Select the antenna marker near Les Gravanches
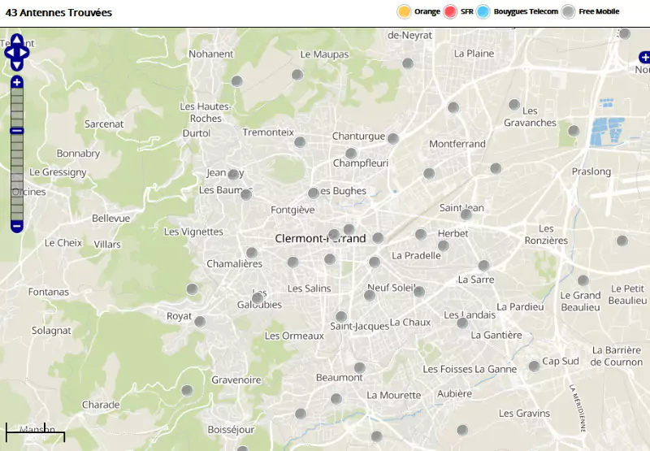The width and height of the screenshot is (650, 451). click(x=514, y=105)
